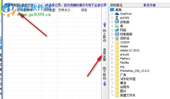Expand the artcut6 folder node
The height and width of the screenshot is (99, 170).
(112, 54)
